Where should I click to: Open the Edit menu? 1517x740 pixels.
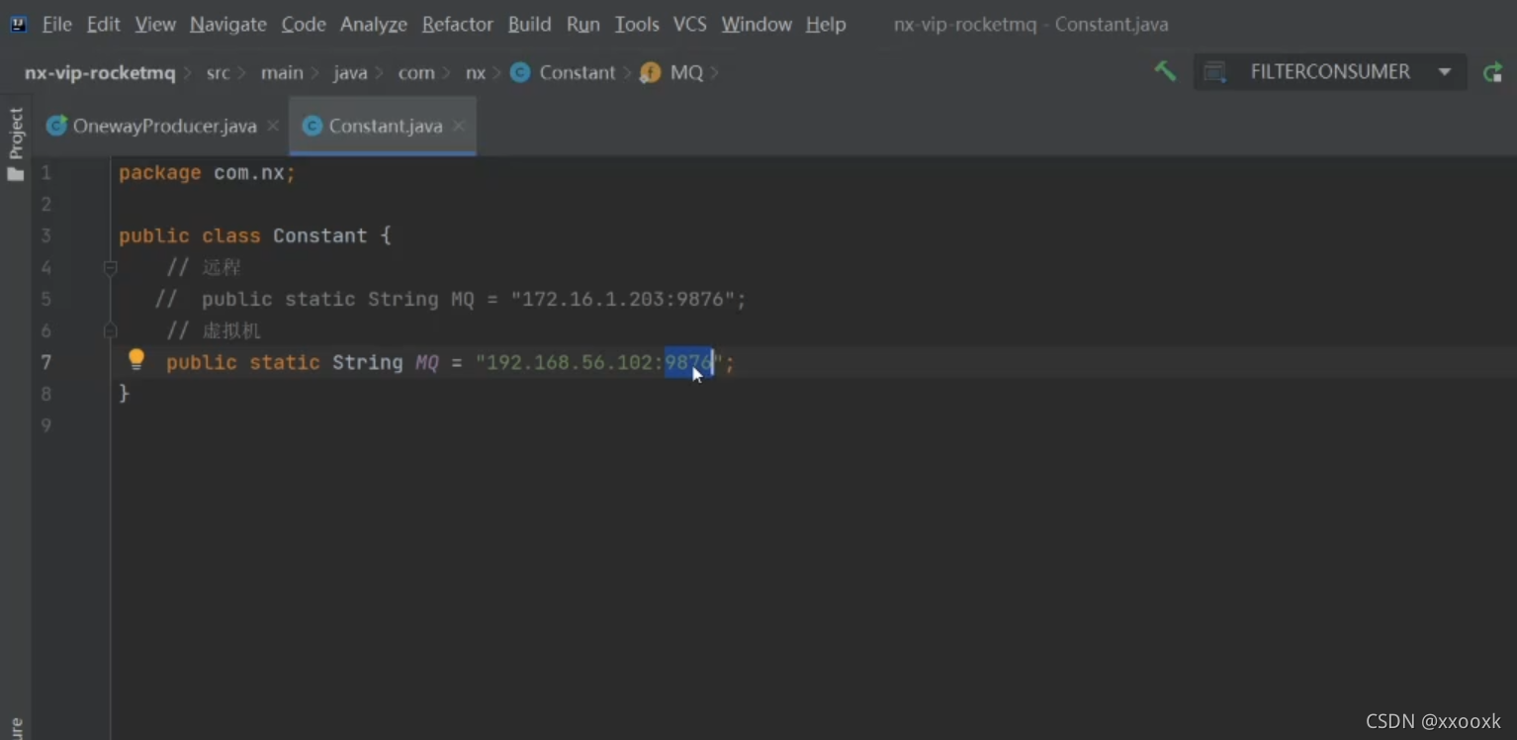103,24
